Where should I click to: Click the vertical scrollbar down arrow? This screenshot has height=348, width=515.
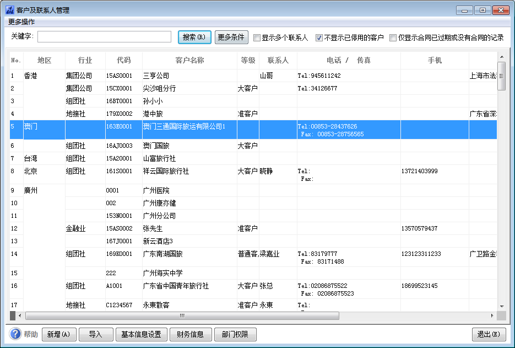(501, 306)
